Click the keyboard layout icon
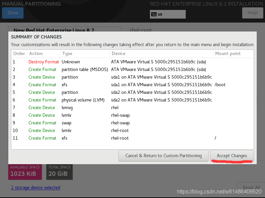 click(154, 14)
